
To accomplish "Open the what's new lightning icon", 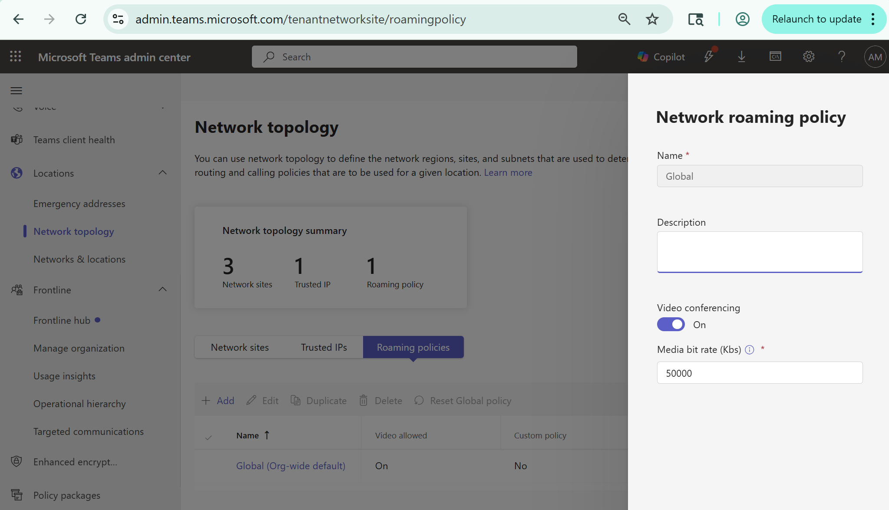I will [709, 56].
